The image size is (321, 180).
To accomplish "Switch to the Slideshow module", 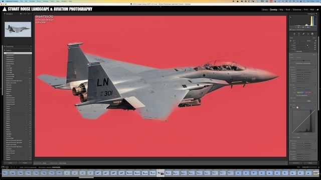I will pyautogui.click(x=297, y=9).
